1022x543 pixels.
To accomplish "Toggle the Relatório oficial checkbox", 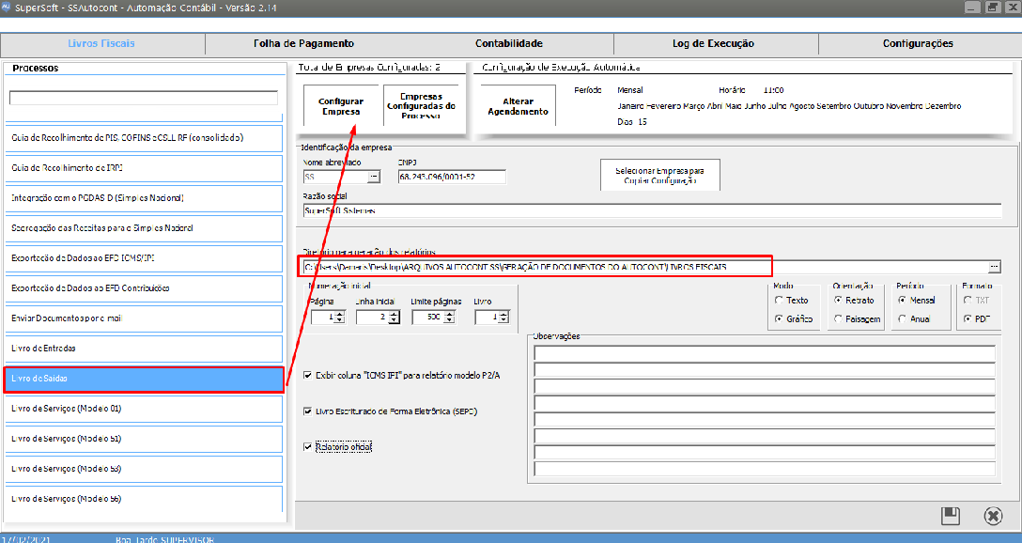I will 309,447.
